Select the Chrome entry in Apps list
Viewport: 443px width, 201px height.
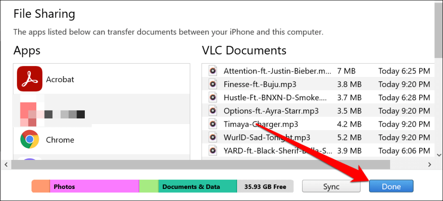pos(60,140)
